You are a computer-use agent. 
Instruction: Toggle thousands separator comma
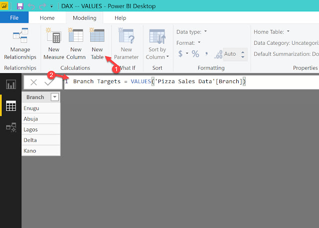coord(206,54)
